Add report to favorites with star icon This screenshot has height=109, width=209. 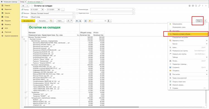(x=32, y=6)
